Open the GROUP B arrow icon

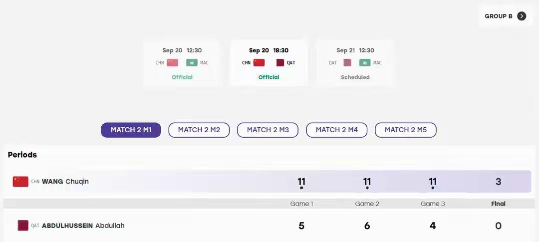(522, 16)
